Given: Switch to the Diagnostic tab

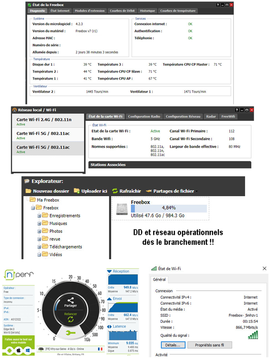Looking at the screenshot, I should [37, 11].
